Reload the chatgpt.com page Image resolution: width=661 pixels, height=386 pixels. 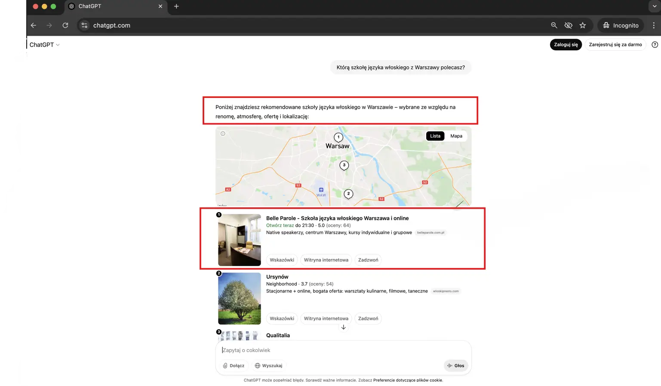tap(65, 25)
